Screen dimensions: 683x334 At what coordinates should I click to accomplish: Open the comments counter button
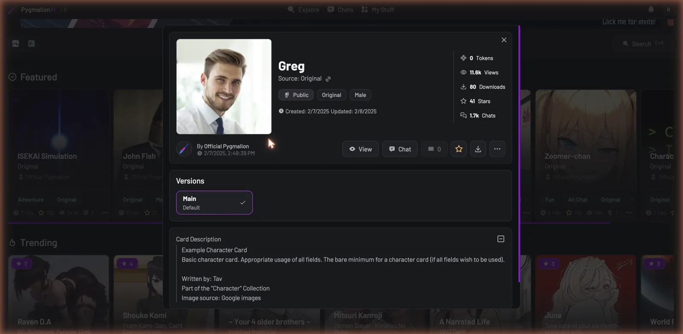coord(434,149)
